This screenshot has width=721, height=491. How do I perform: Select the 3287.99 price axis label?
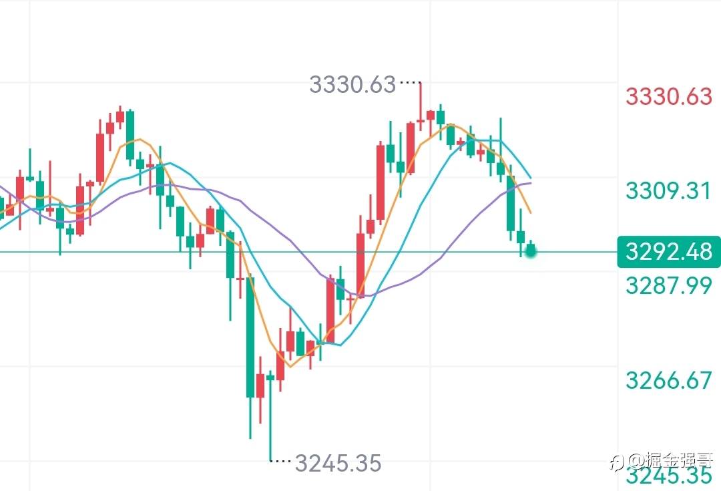pyautogui.click(x=669, y=286)
